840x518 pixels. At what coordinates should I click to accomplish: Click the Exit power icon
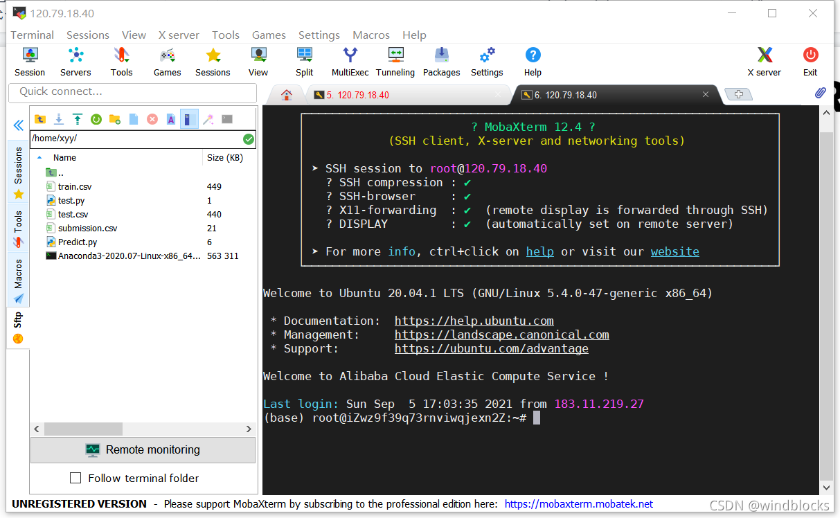(x=810, y=62)
